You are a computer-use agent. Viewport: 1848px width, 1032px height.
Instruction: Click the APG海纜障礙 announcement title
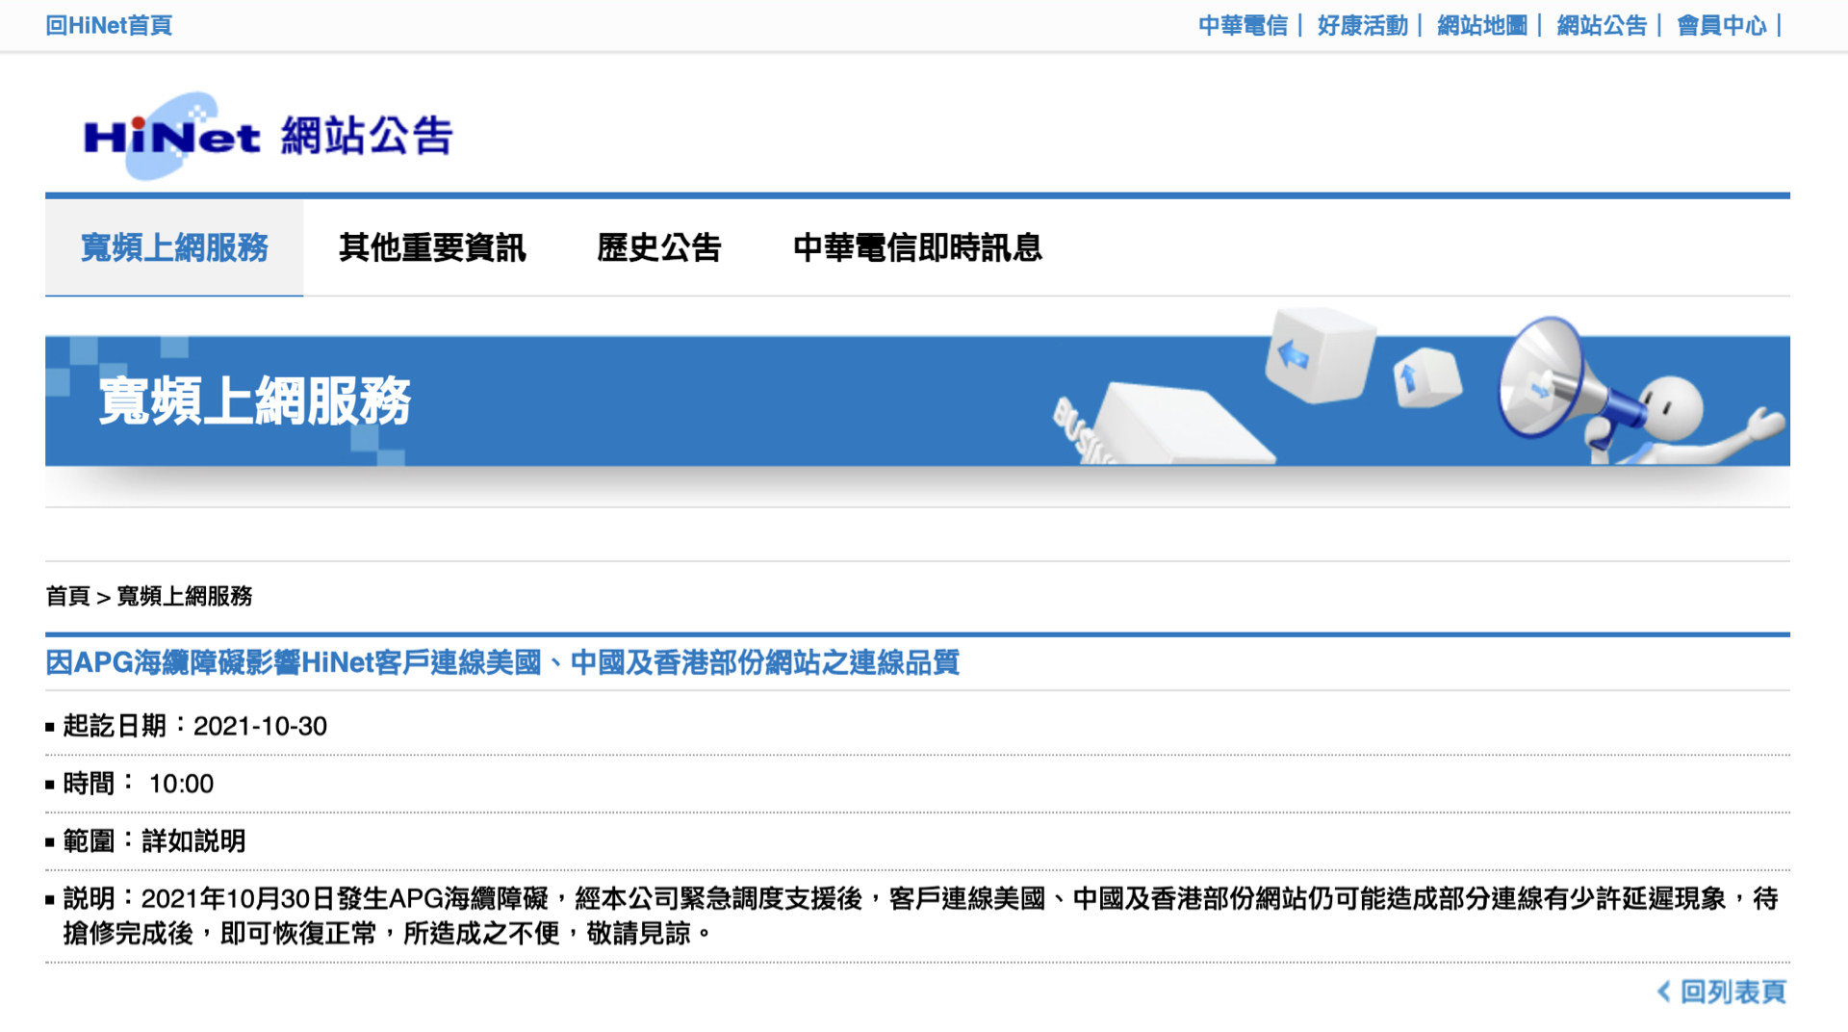[502, 662]
